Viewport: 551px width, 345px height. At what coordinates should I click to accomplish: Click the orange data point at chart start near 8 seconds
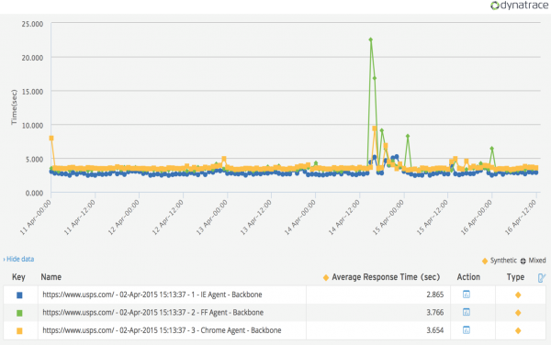(x=51, y=138)
